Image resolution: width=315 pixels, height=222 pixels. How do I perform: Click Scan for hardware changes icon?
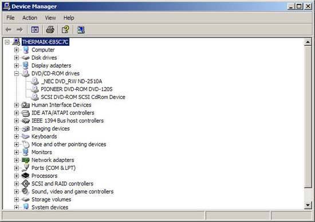click(x=81, y=30)
